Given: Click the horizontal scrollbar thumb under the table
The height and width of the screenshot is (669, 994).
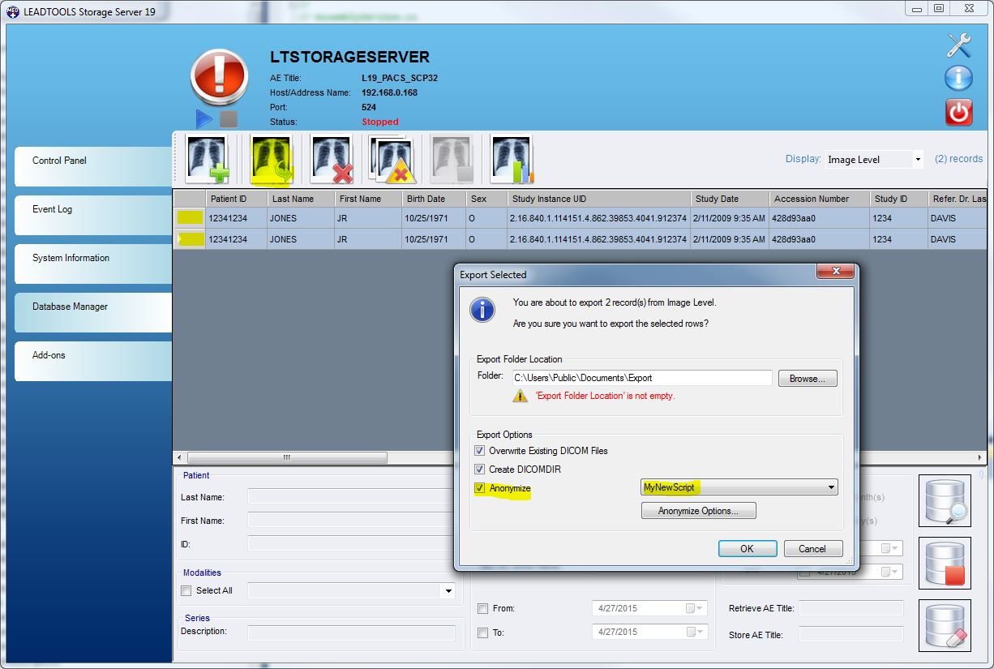Looking at the screenshot, I should [x=287, y=458].
